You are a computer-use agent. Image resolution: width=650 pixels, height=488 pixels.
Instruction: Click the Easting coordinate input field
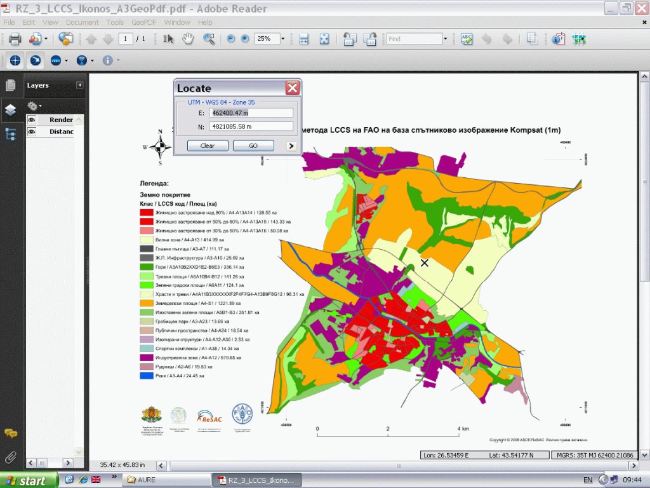tap(252, 112)
